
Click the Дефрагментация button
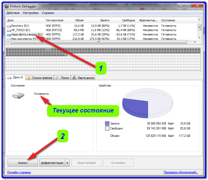click(x=52, y=163)
